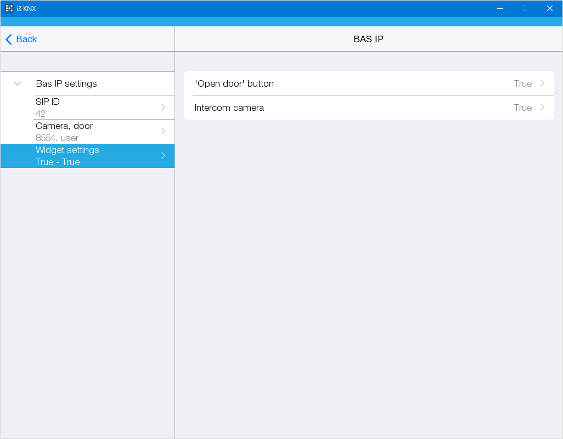563x439 pixels.
Task: Click the i3 KNX app icon in title bar
Action: [x=9, y=8]
